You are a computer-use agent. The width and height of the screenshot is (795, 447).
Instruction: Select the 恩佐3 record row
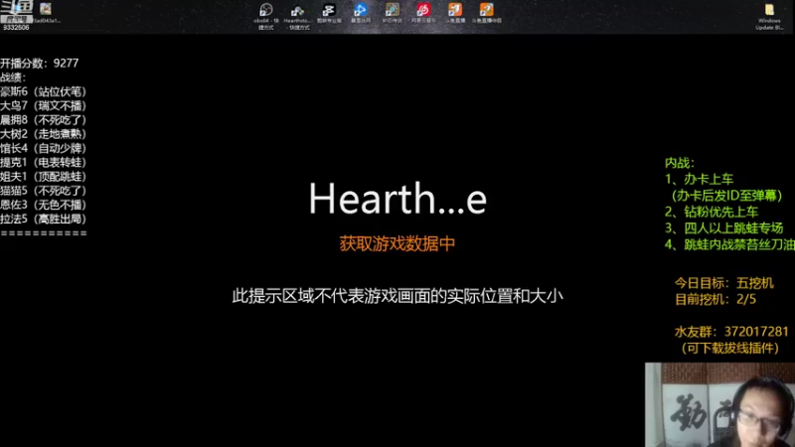(43, 206)
